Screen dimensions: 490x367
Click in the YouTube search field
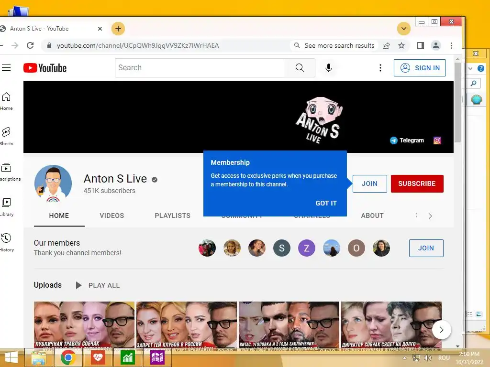pos(200,68)
